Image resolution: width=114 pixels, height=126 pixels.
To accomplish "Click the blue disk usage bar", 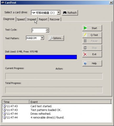I will [x=41, y=57].
